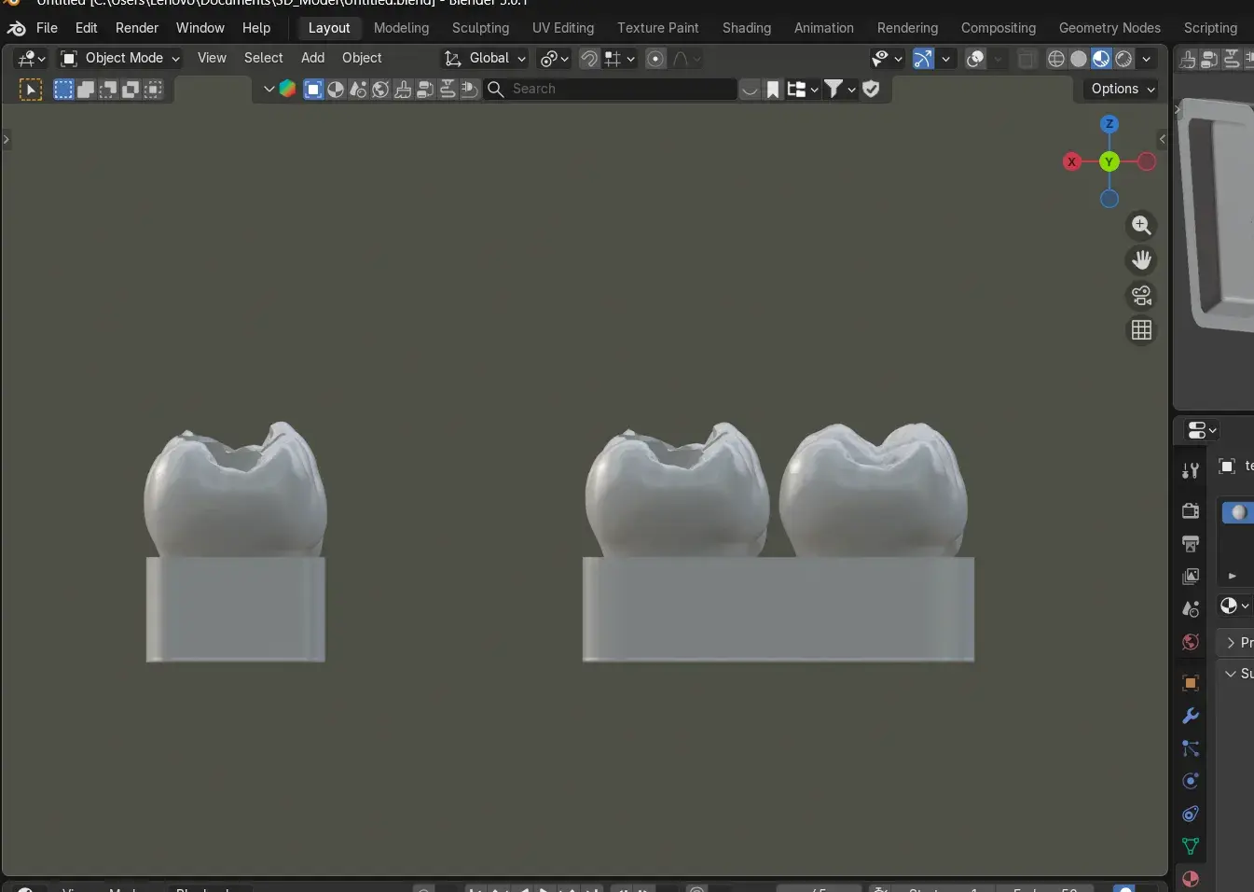Click the Z axis on navigation gizmo
This screenshot has height=892, width=1254.
click(1109, 124)
